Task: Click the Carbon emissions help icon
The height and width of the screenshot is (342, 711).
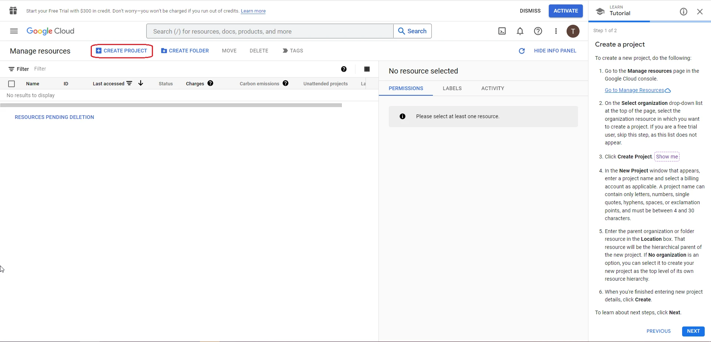Action: click(286, 83)
